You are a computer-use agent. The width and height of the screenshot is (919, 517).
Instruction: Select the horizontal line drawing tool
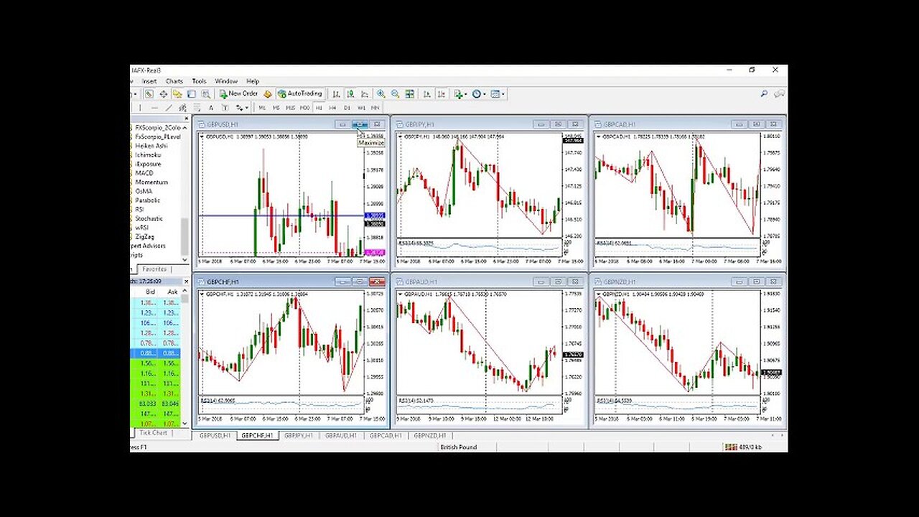tap(154, 108)
